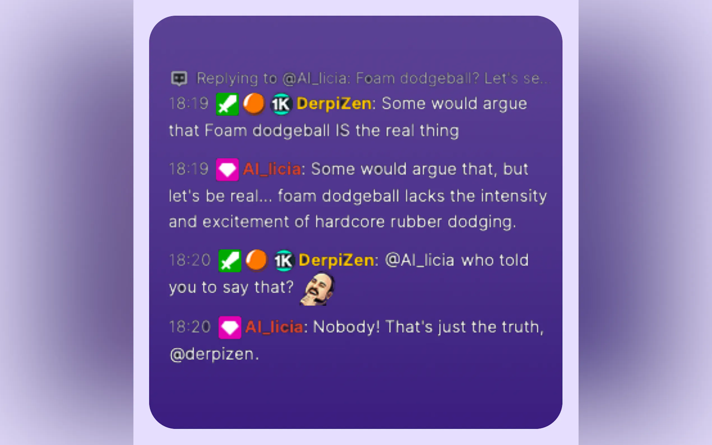Click the thinking man emote
Screen dimensions: 712x445
(x=317, y=289)
